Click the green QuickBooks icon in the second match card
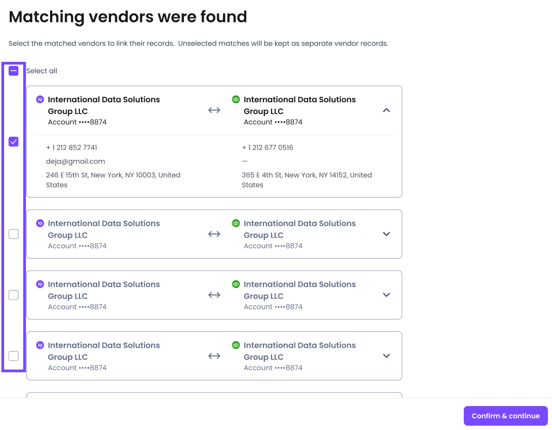 click(x=236, y=223)
